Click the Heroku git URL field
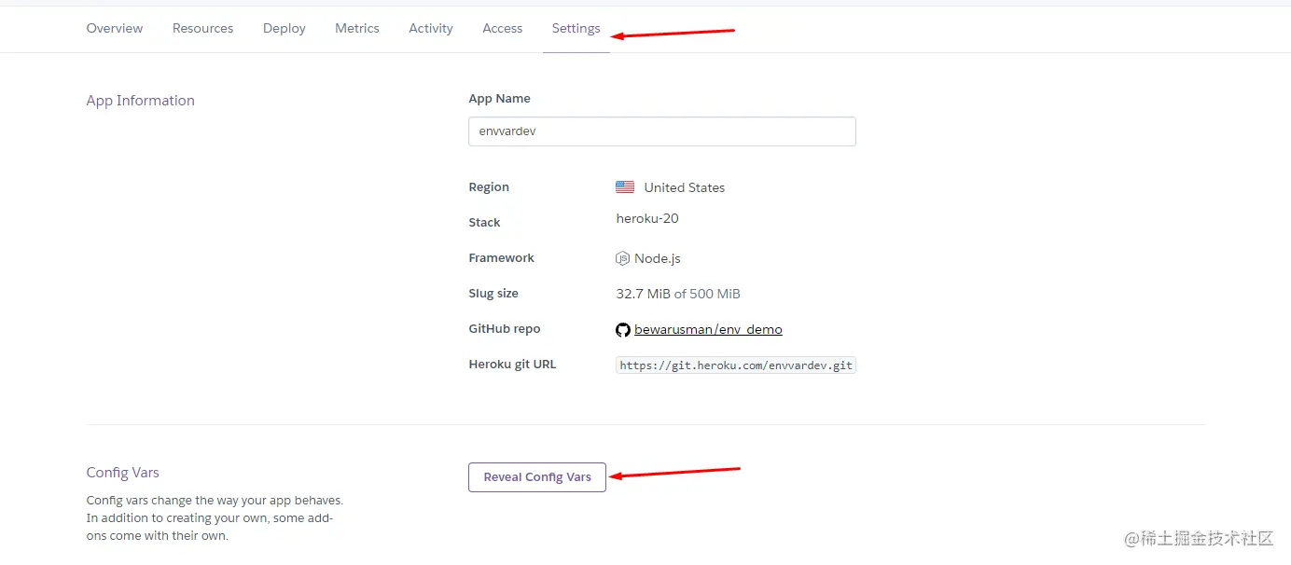The image size is (1291, 565). pos(736,365)
